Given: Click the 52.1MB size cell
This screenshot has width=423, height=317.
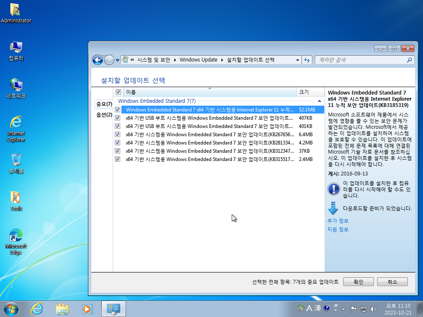Looking at the screenshot, I should 307,110.
